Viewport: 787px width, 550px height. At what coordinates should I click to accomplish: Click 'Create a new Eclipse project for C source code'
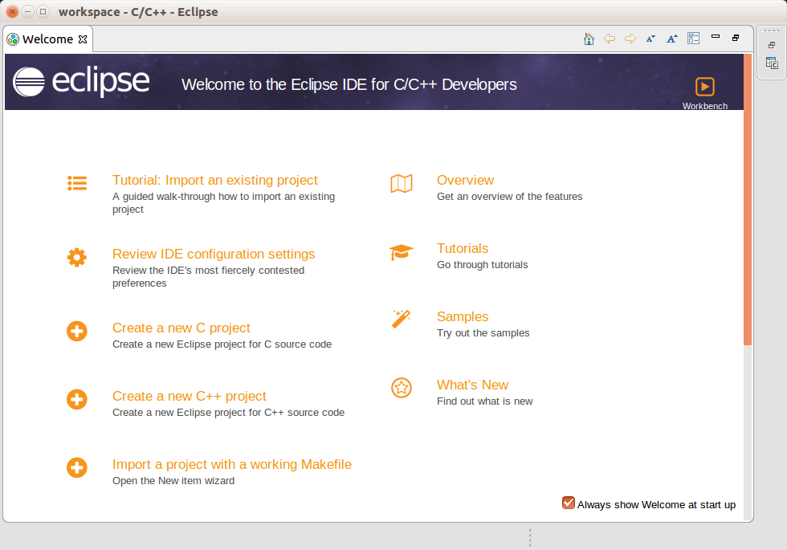[x=222, y=344]
